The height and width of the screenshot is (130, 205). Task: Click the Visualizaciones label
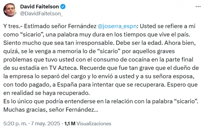(x=94, y=124)
